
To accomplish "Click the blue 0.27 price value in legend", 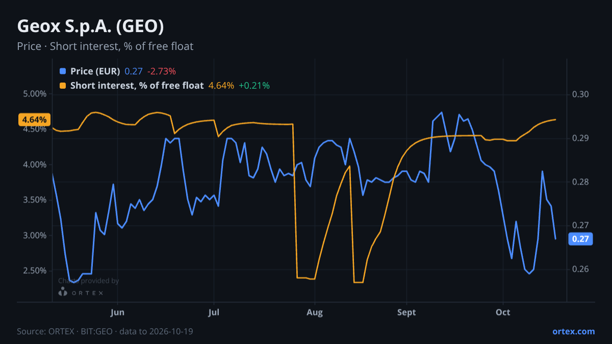I will (134, 71).
